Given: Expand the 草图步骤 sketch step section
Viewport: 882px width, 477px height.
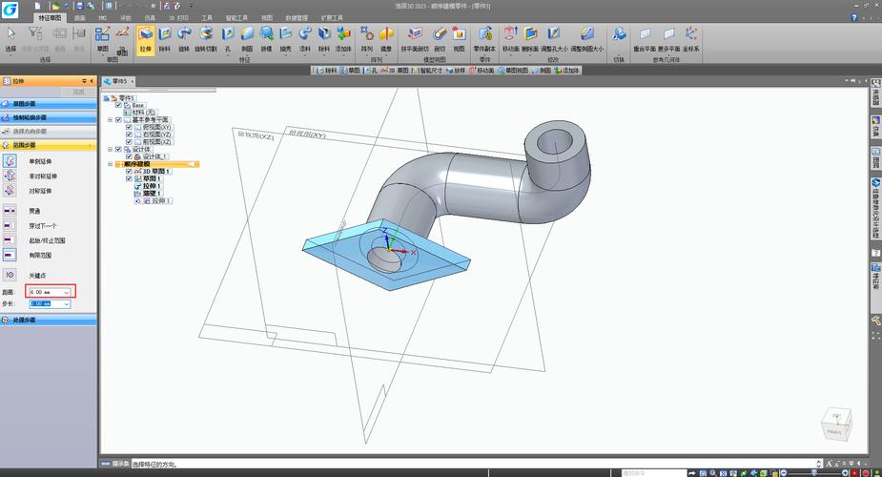Looking at the screenshot, I should (x=49, y=103).
